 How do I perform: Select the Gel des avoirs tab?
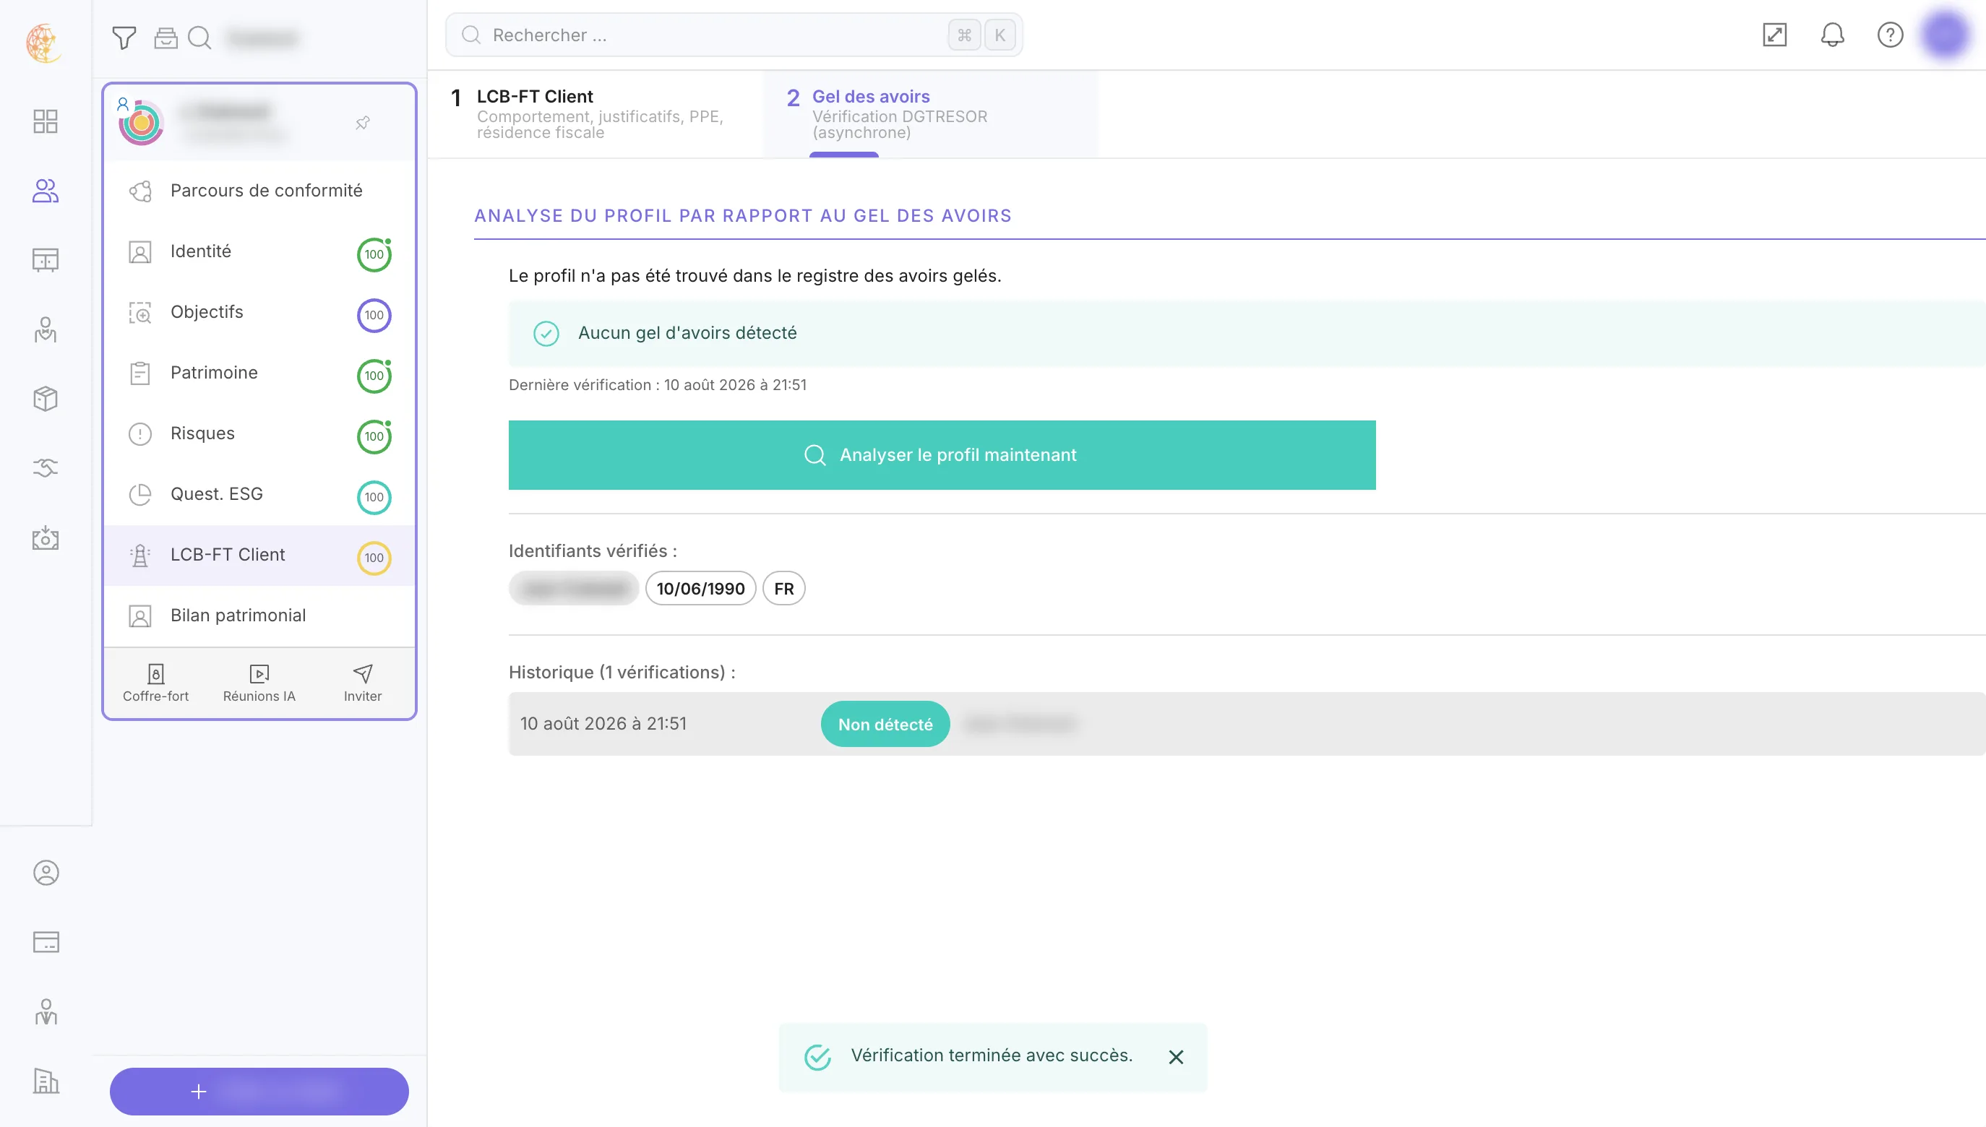tap(930, 114)
